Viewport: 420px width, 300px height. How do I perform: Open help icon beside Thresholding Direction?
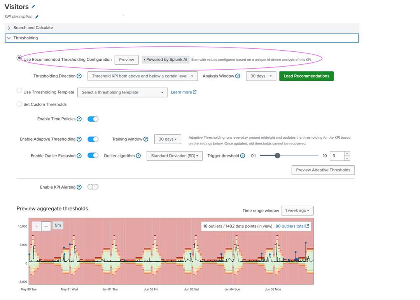coord(79,76)
